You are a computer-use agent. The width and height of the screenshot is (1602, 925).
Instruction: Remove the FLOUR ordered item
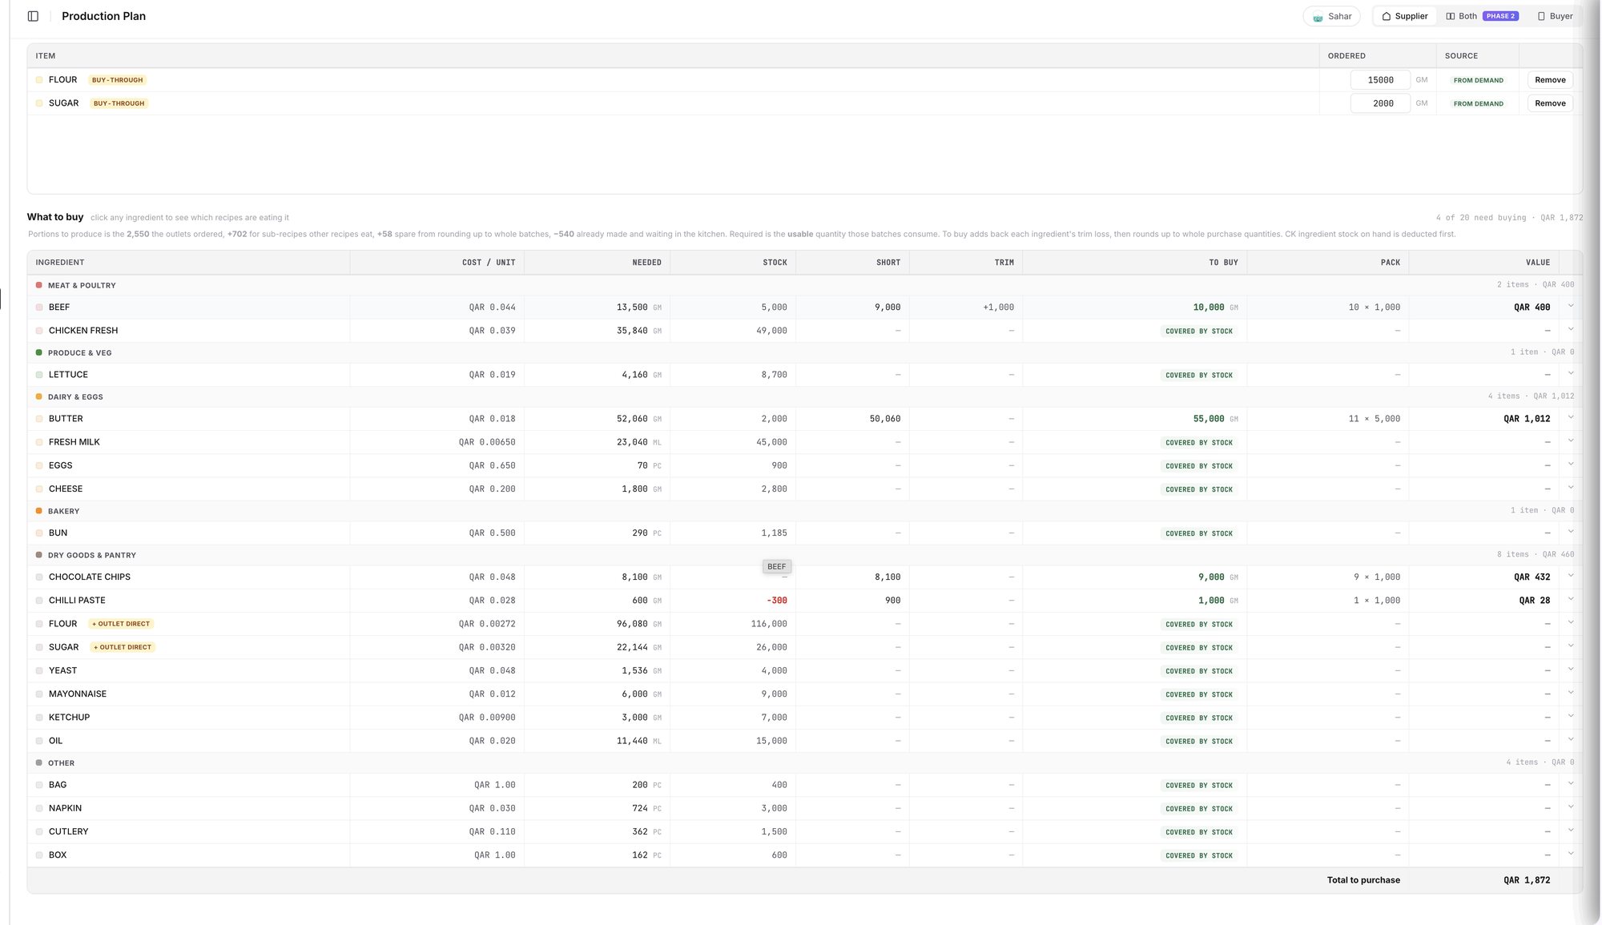coord(1550,80)
